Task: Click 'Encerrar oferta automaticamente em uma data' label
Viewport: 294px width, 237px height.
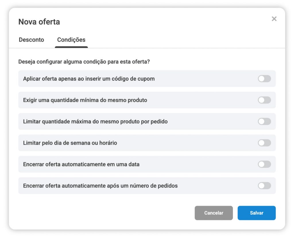Action: 81,164
